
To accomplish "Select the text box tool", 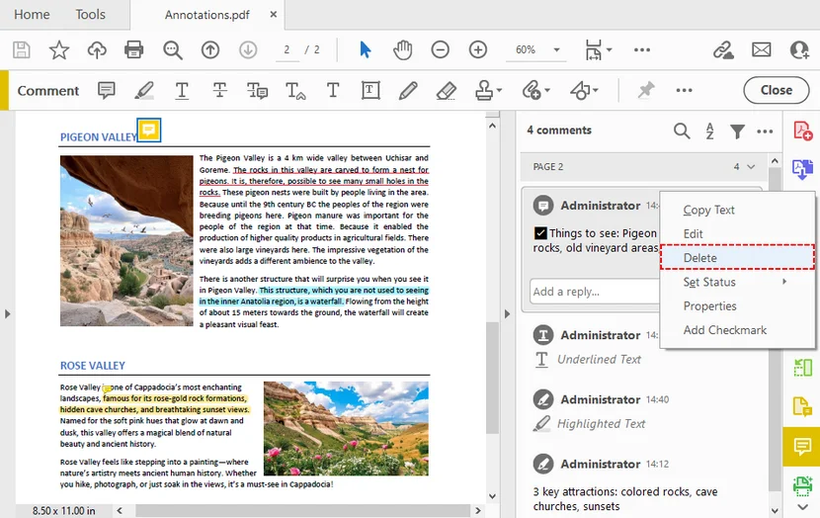I will click(x=370, y=91).
